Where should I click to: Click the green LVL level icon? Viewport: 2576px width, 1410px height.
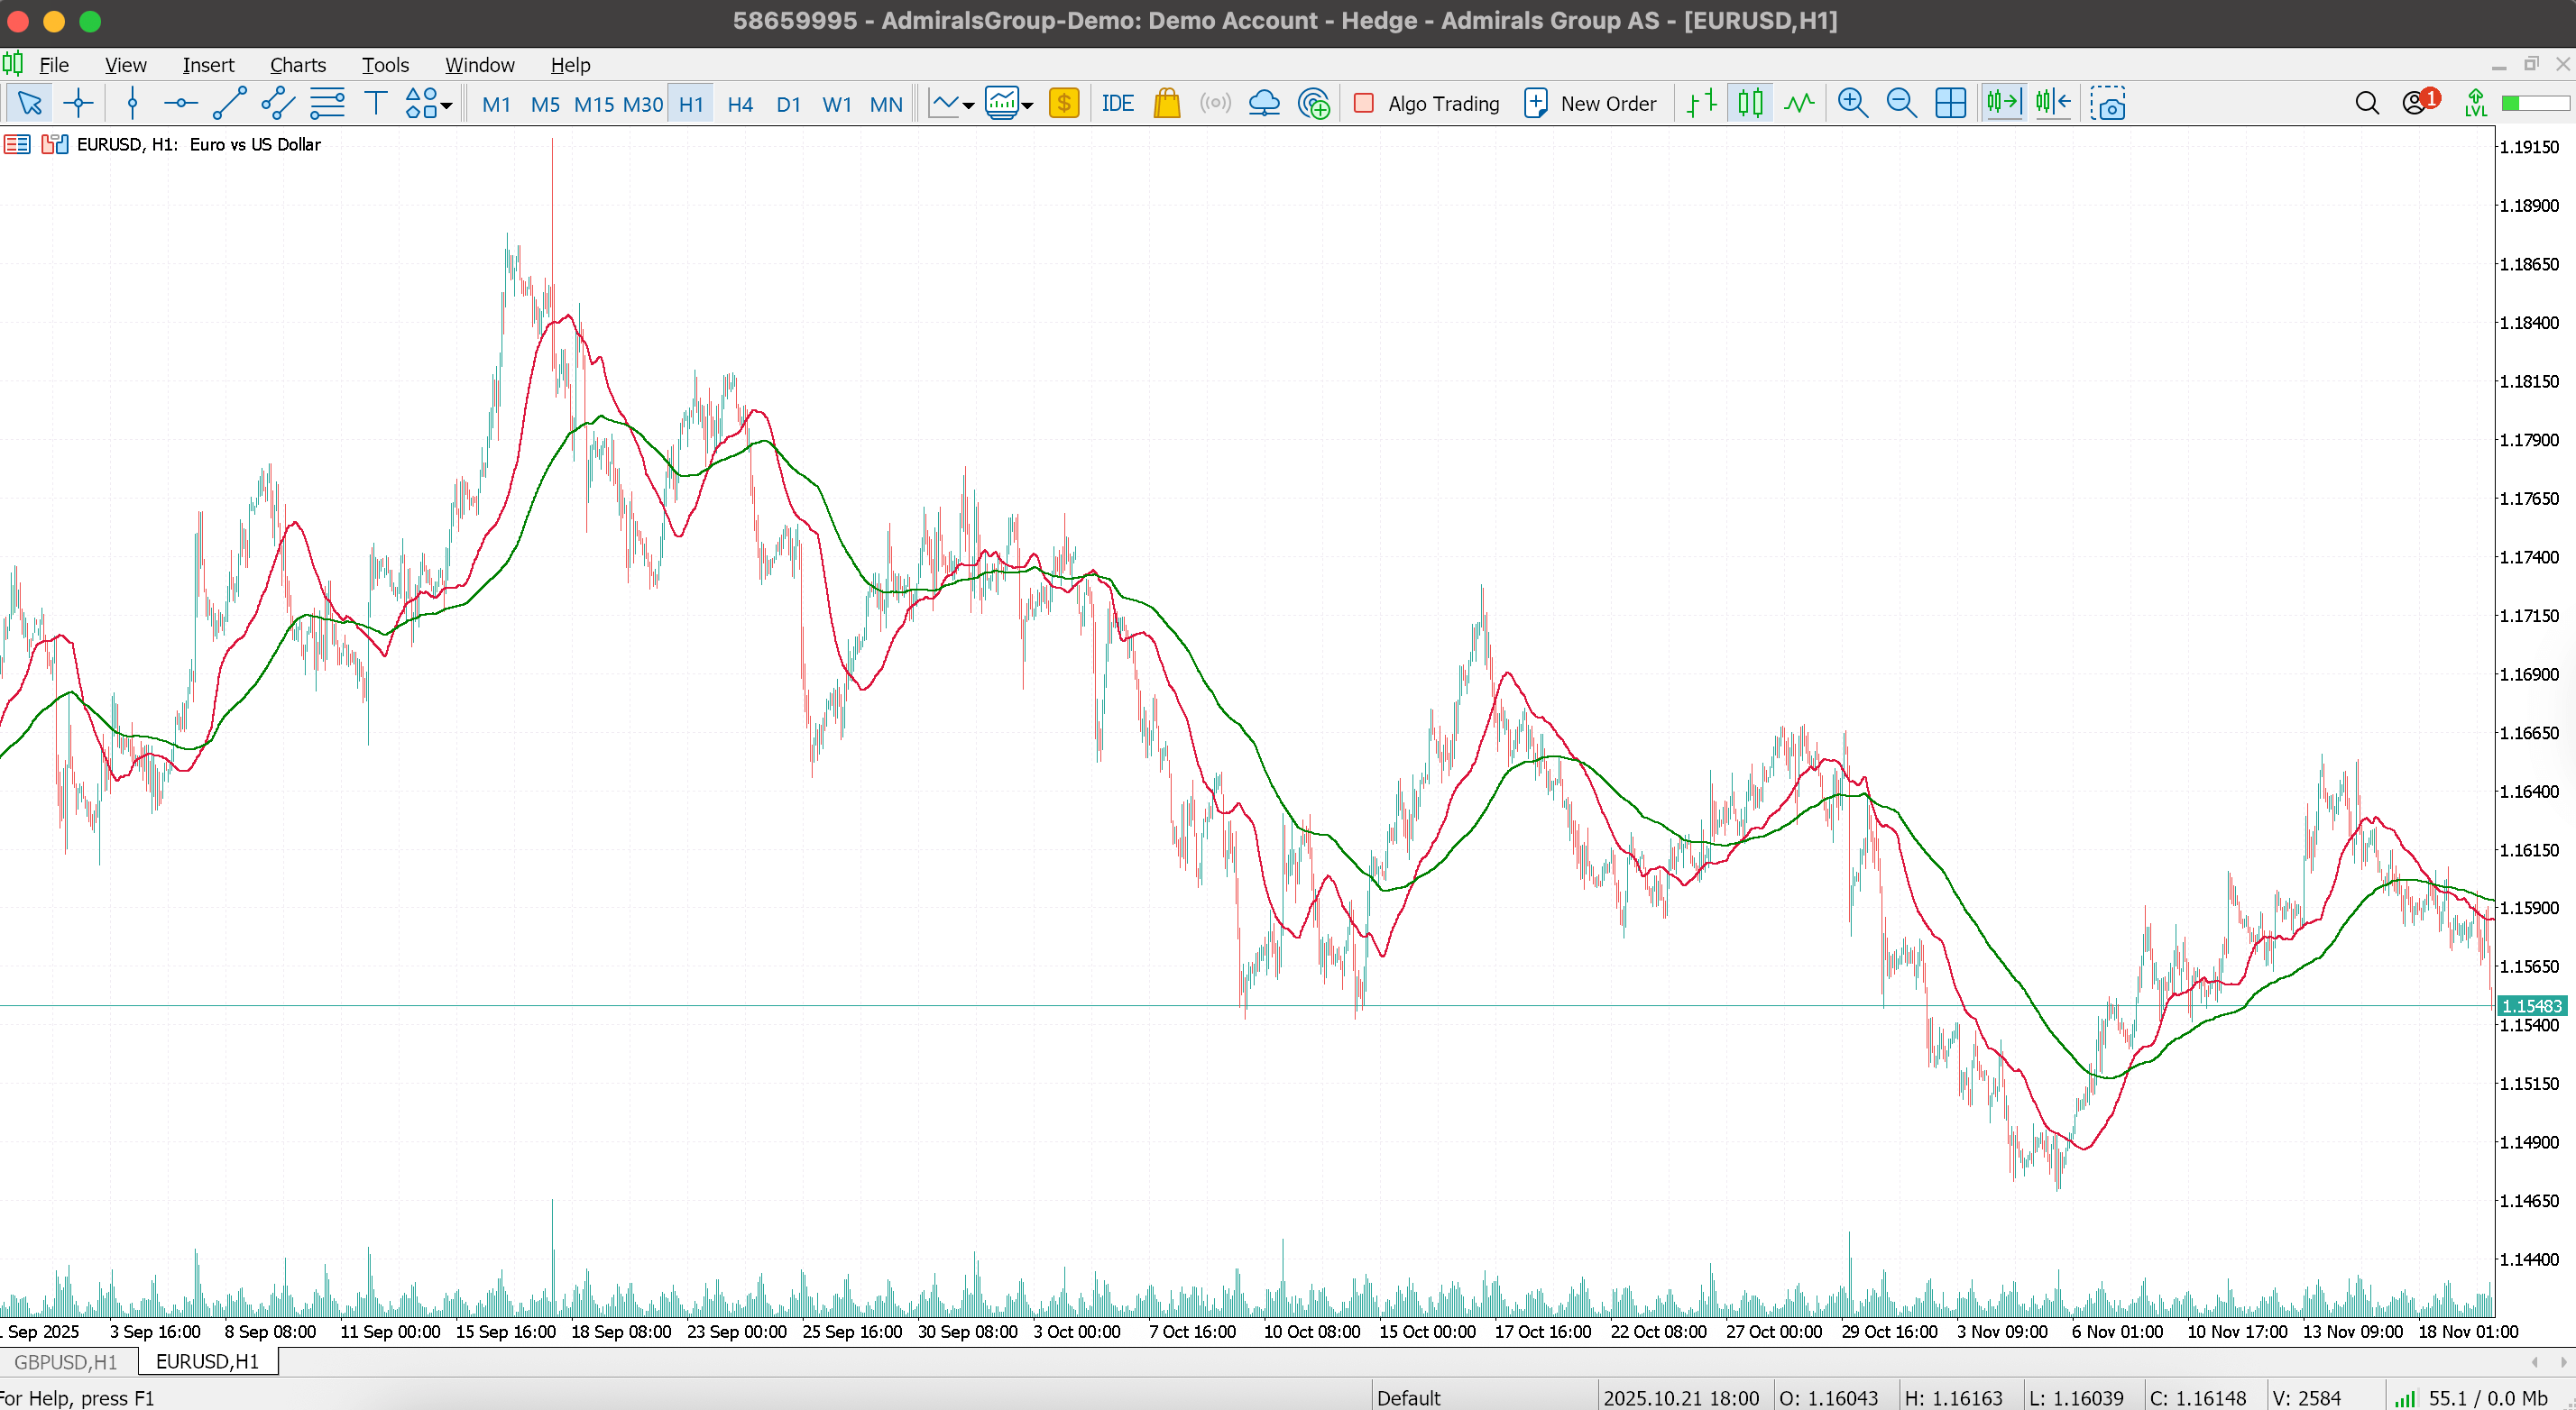click(x=2476, y=103)
